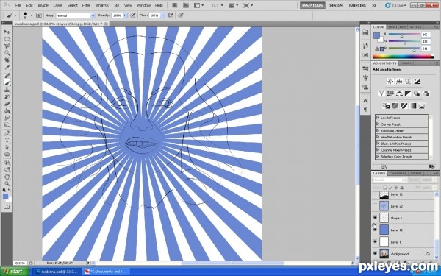
Task: Add a Black & White adjustment
Action: (408, 93)
